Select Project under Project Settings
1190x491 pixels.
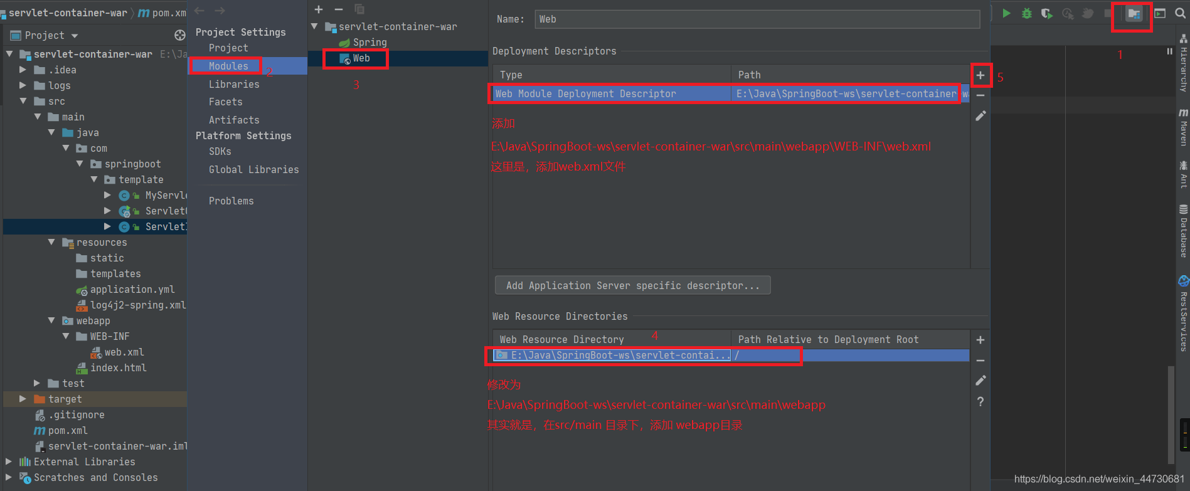228,48
